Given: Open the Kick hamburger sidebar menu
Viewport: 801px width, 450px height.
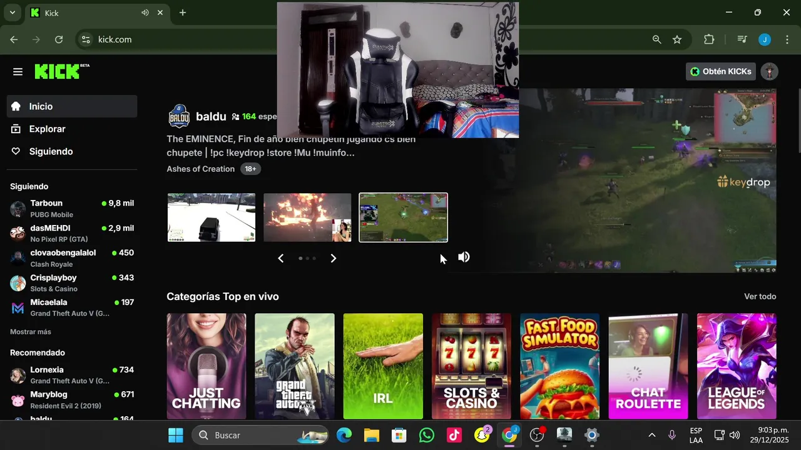Looking at the screenshot, I should click(18, 71).
